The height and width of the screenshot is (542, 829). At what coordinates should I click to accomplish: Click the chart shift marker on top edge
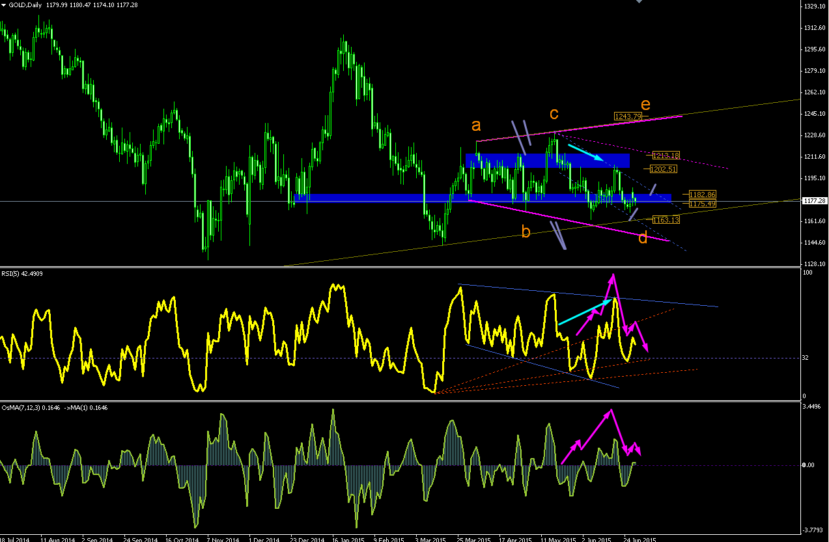point(639,2)
